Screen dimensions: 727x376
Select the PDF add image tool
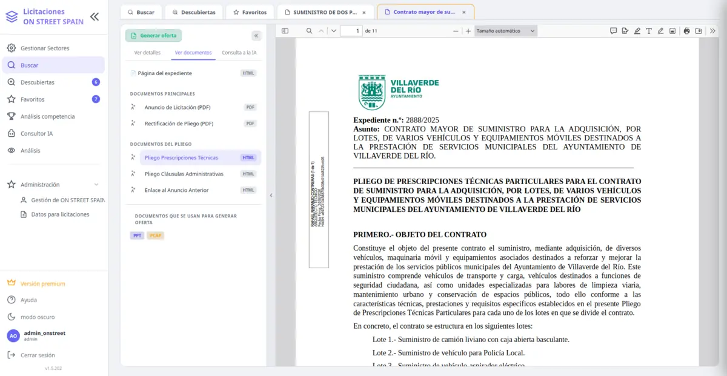pyautogui.click(x=672, y=31)
